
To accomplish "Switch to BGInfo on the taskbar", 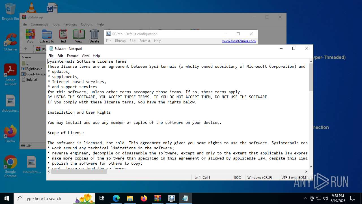I will point(171,198).
